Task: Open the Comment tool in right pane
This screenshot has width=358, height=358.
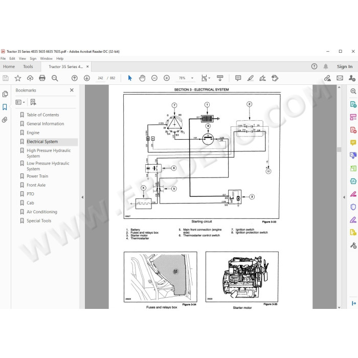Action: (x=353, y=143)
